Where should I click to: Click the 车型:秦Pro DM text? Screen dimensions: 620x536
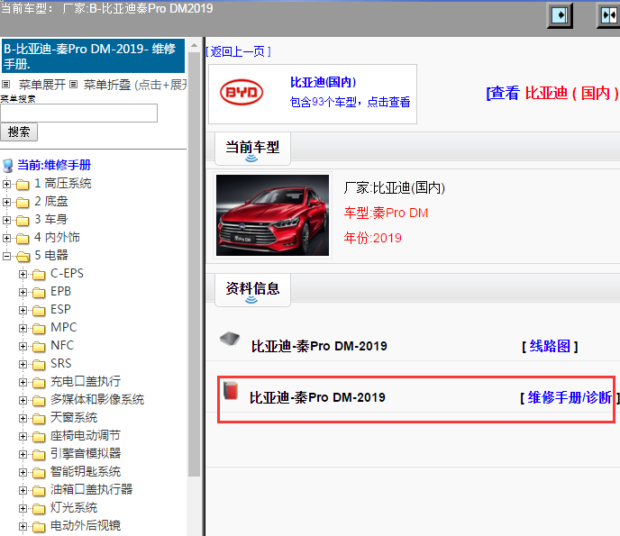click(386, 213)
